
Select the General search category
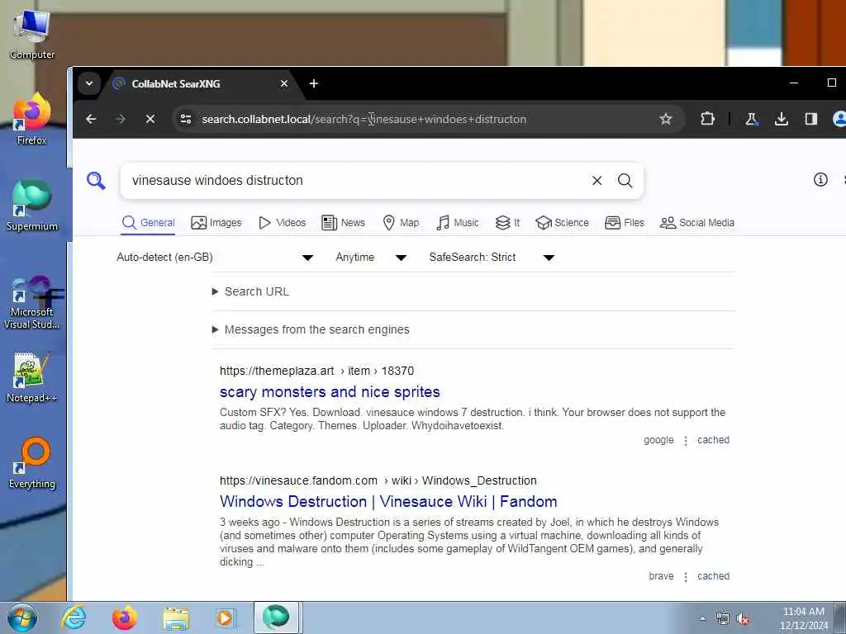pos(149,223)
